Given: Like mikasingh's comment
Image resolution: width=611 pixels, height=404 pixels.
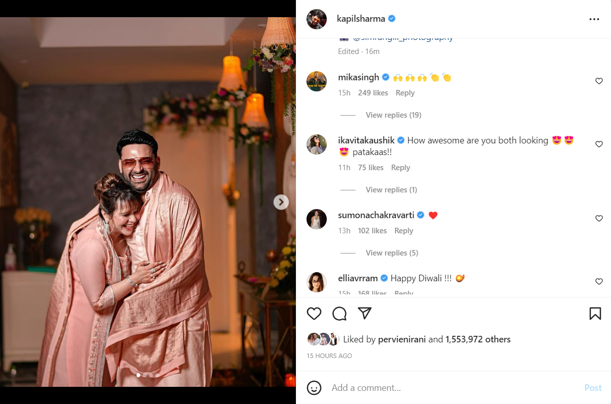Looking at the screenshot, I should click(599, 81).
